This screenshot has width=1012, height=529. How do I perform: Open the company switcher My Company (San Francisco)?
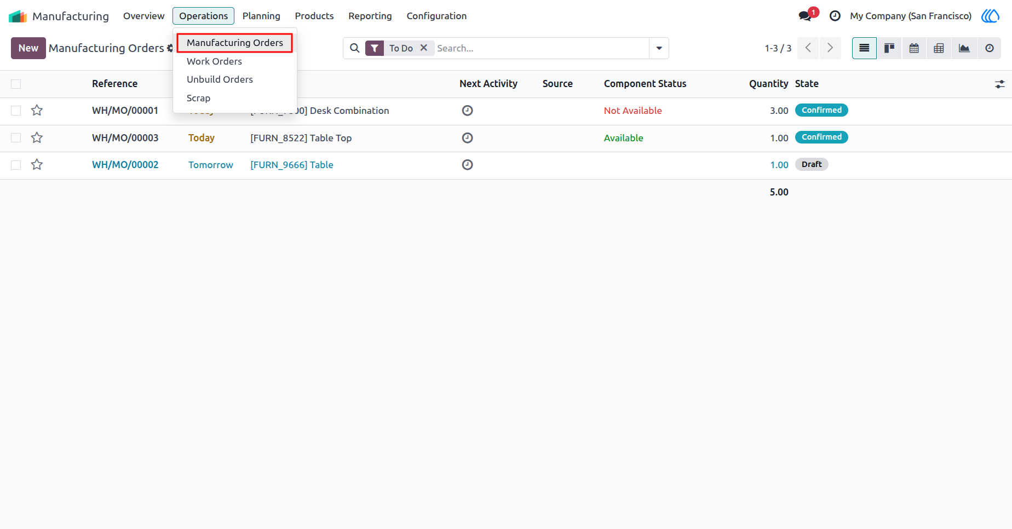(x=911, y=16)
